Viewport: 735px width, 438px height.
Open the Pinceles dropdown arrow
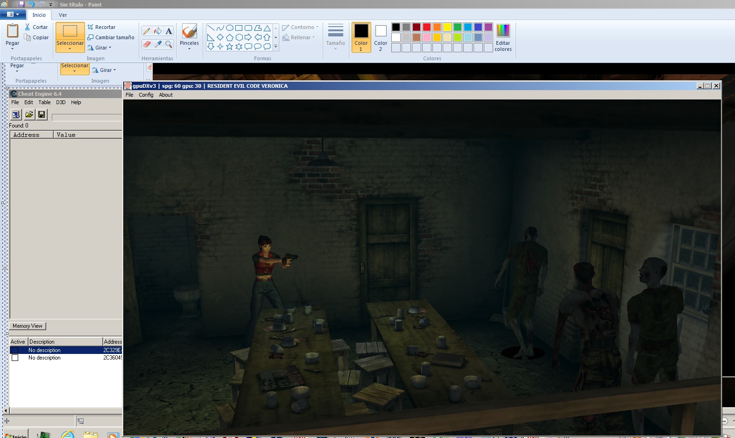pos(189,49)
